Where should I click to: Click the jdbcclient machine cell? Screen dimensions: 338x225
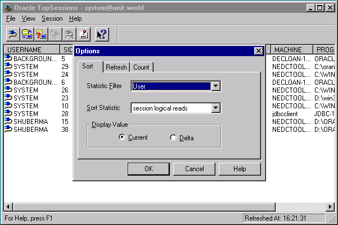click(x=285, y=114)
